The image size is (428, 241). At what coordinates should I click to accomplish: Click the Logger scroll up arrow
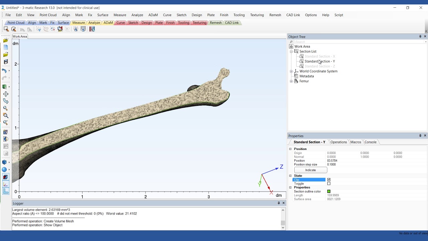click(x=283, y=210)
